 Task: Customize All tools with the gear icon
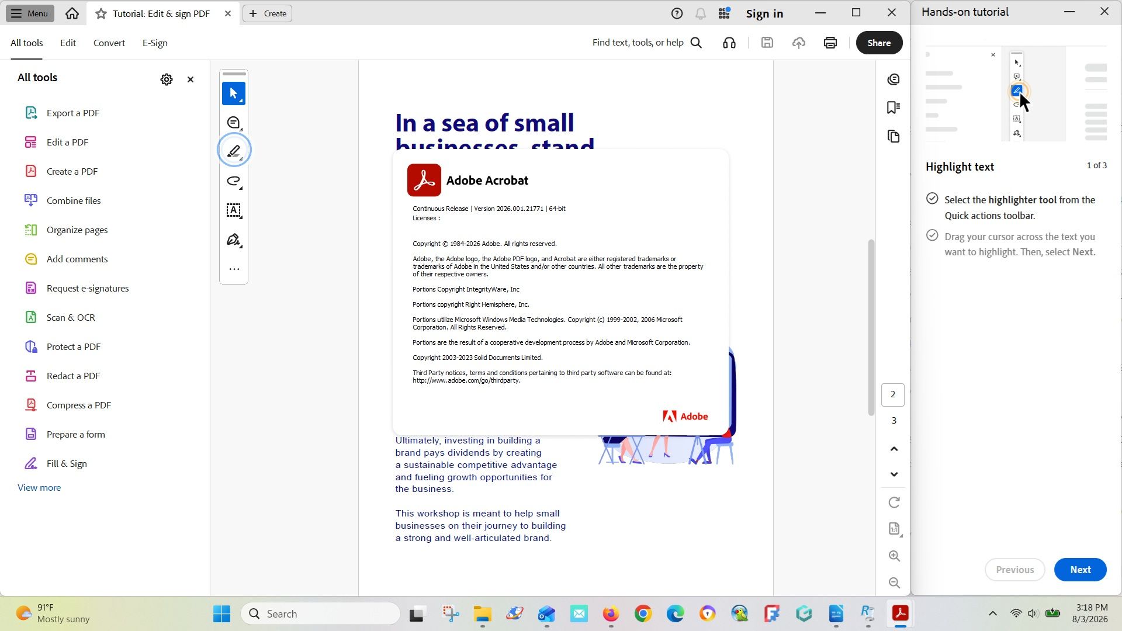167,79
